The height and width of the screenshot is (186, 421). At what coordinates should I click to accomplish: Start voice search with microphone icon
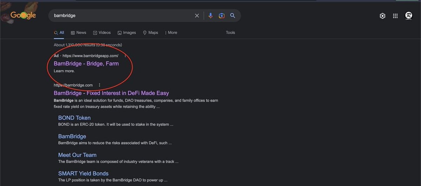(210, 16)
